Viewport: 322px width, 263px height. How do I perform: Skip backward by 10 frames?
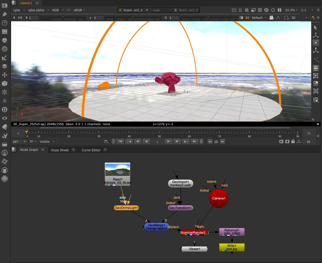pyautogui.click(x=210, y=142)
